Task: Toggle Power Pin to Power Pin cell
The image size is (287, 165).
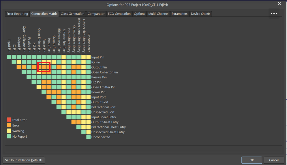Action: [x=44, y=92]
